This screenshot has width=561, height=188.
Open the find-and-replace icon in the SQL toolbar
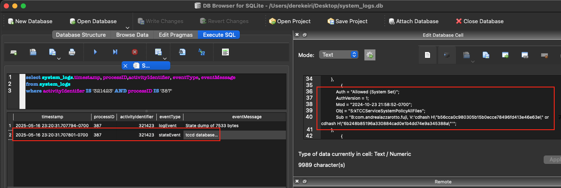(202, 52)
